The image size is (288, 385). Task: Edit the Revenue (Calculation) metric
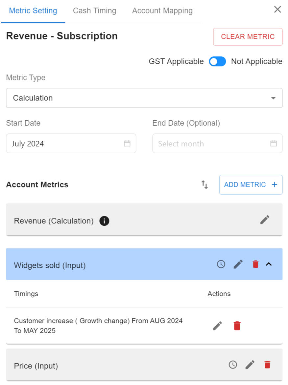[x=265, y=220]
